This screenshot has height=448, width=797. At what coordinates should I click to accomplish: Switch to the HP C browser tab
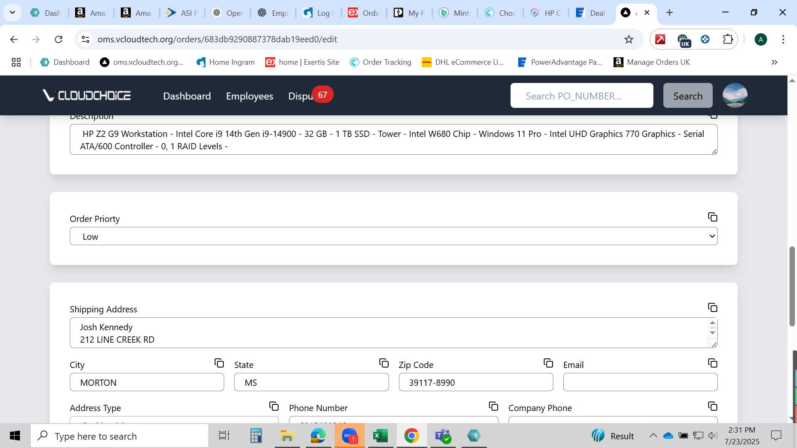[546, 13]
